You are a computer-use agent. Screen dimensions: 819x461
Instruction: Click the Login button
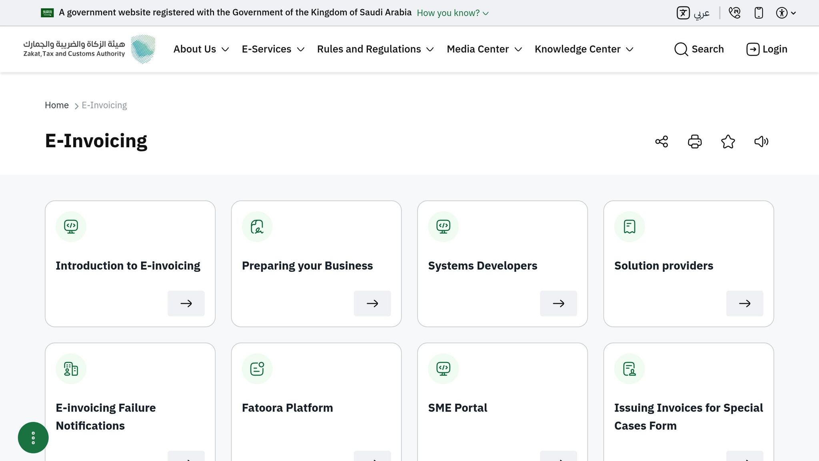pos(767,49)
